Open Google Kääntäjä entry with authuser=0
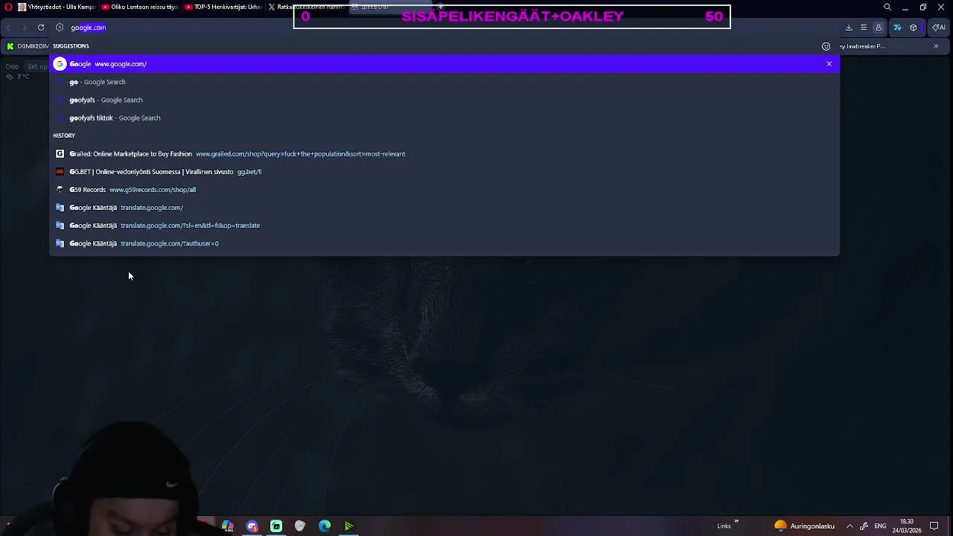Viewport: 953px width, 536px height. pyautogui.click(x=444, y=243)
